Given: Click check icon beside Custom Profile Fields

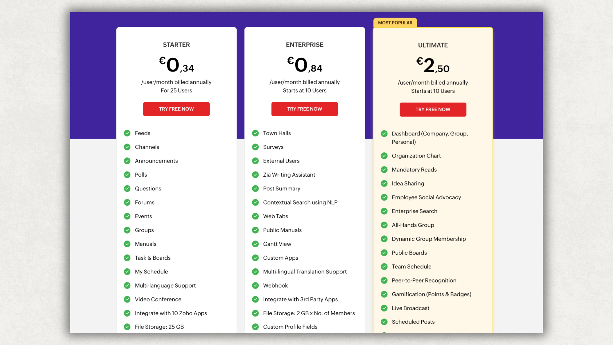Looking at the screenshot, I should (255, 327).
